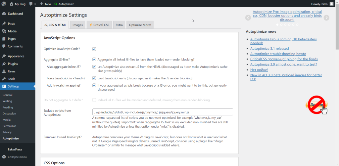Viewport: 339px width, 166px height.
Task: Click the 'Autoptimize Settings' page heading
Action: coord(64,15)
